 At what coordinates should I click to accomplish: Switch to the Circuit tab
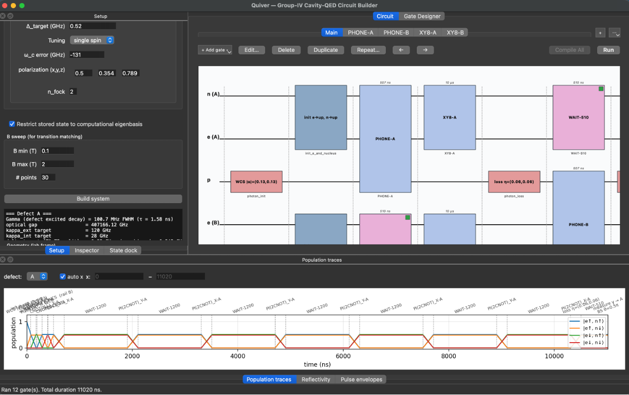385,16
